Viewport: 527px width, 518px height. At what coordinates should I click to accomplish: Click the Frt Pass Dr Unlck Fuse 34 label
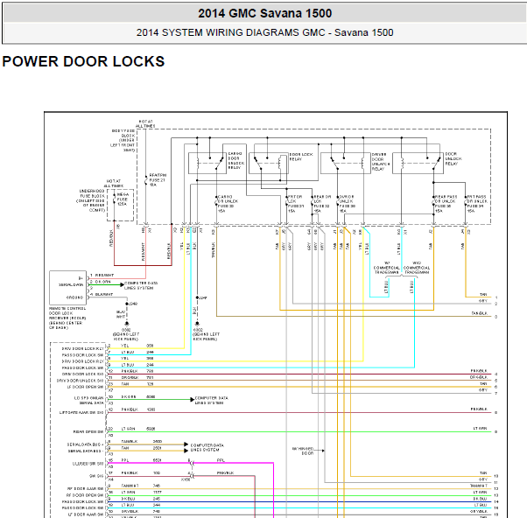tap(477, 204)
